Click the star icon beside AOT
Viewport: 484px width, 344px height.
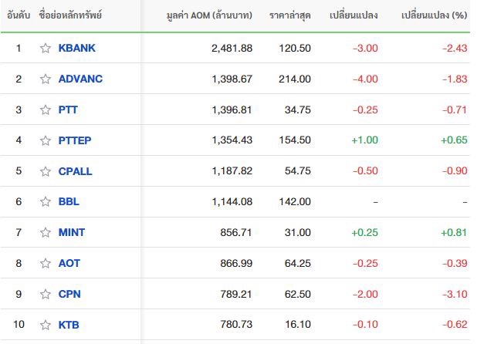coord(46,263)
